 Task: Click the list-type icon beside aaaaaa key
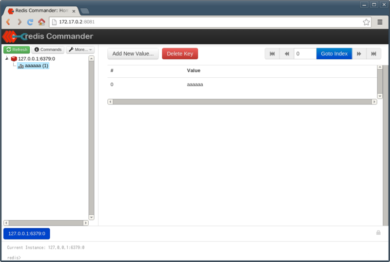click(21, 66)
